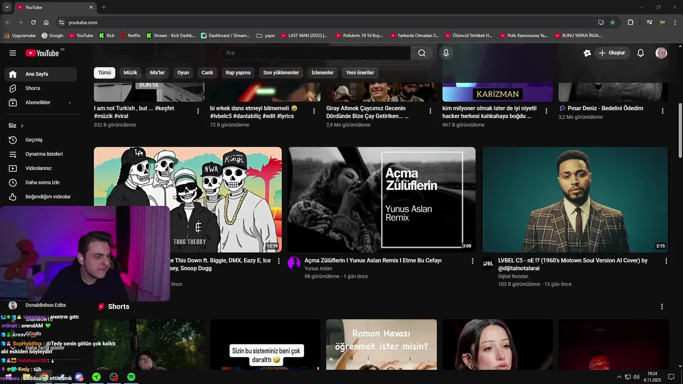The image size is (683, 384).
Task: Select the Son yüklenenler chip
Action: (x=281, y=73)
